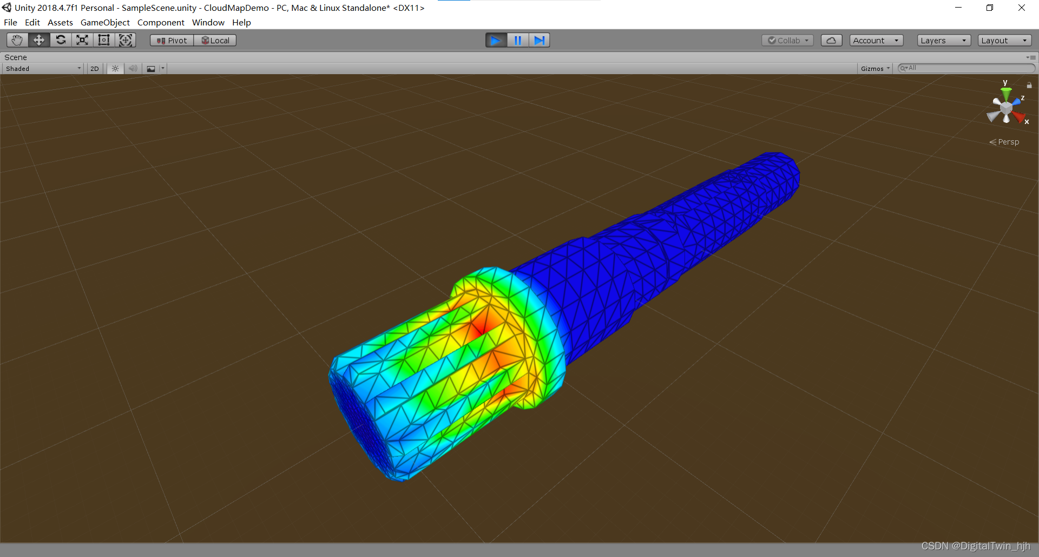The height and width of the screenshot is (557, 1039).
Task: Open the Assets menu
Action: pos(60,22)
